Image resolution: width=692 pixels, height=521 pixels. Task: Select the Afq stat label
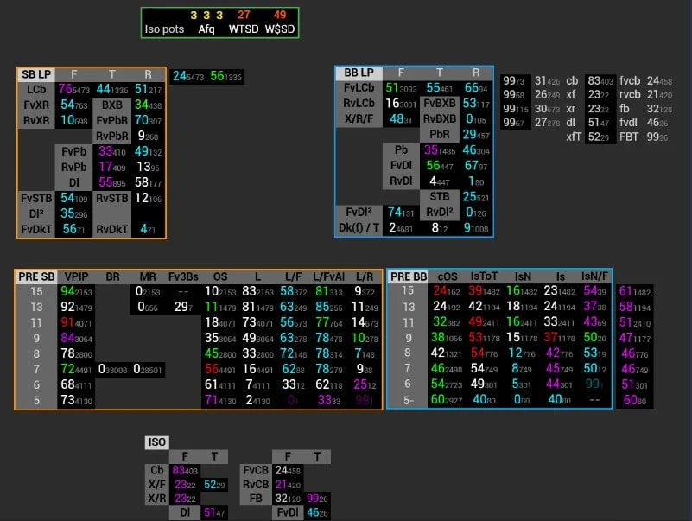tap(206, 29)
